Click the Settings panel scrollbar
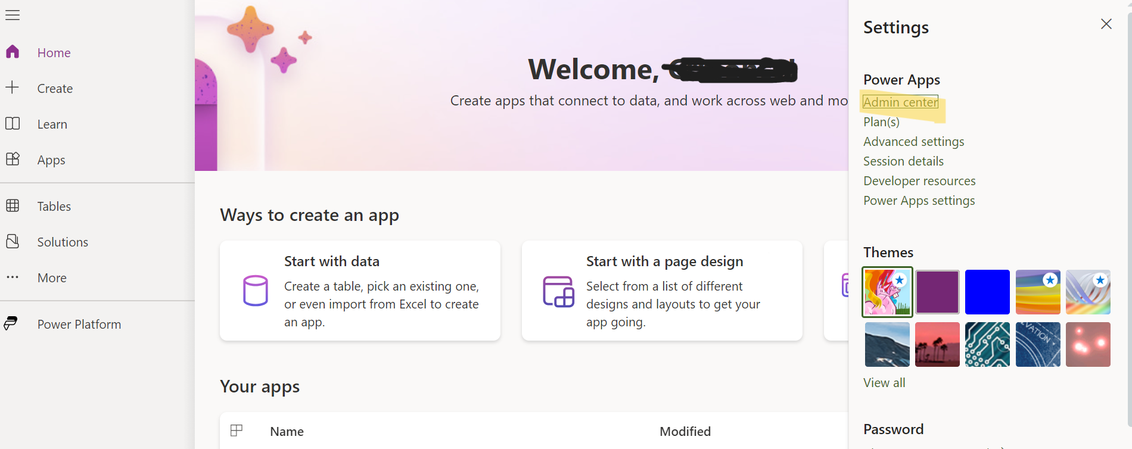1132x449 pixels. click(1129, 220)
